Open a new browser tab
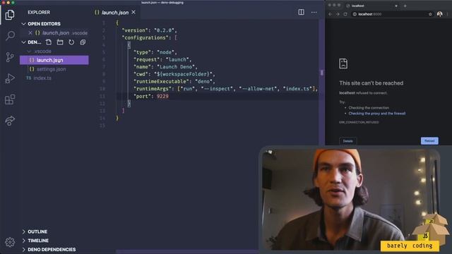This screenshot has width=452, height=254. [x=405, y=6]
